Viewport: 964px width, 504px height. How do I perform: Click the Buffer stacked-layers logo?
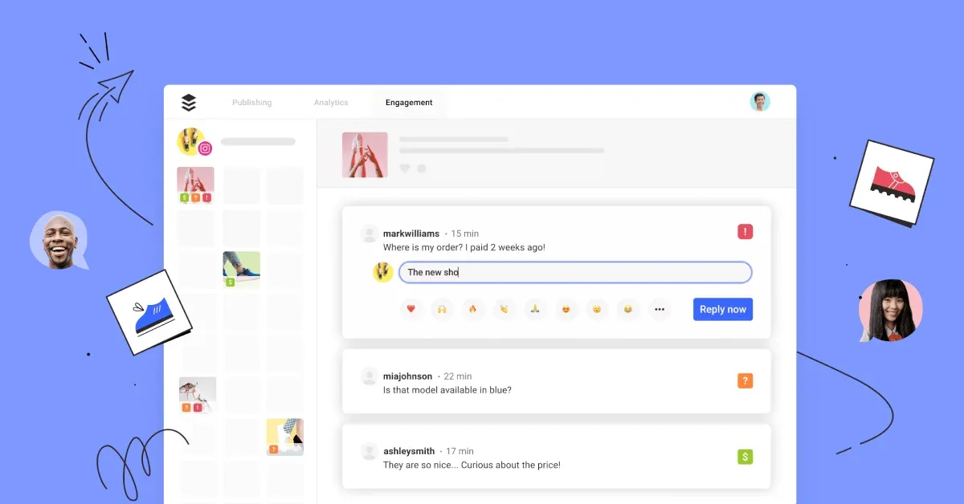(x=189, y=103)
